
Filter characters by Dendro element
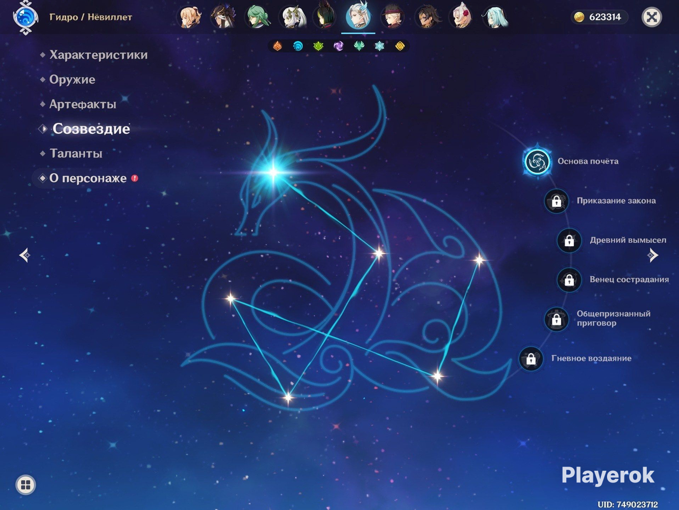coord(318,46)
